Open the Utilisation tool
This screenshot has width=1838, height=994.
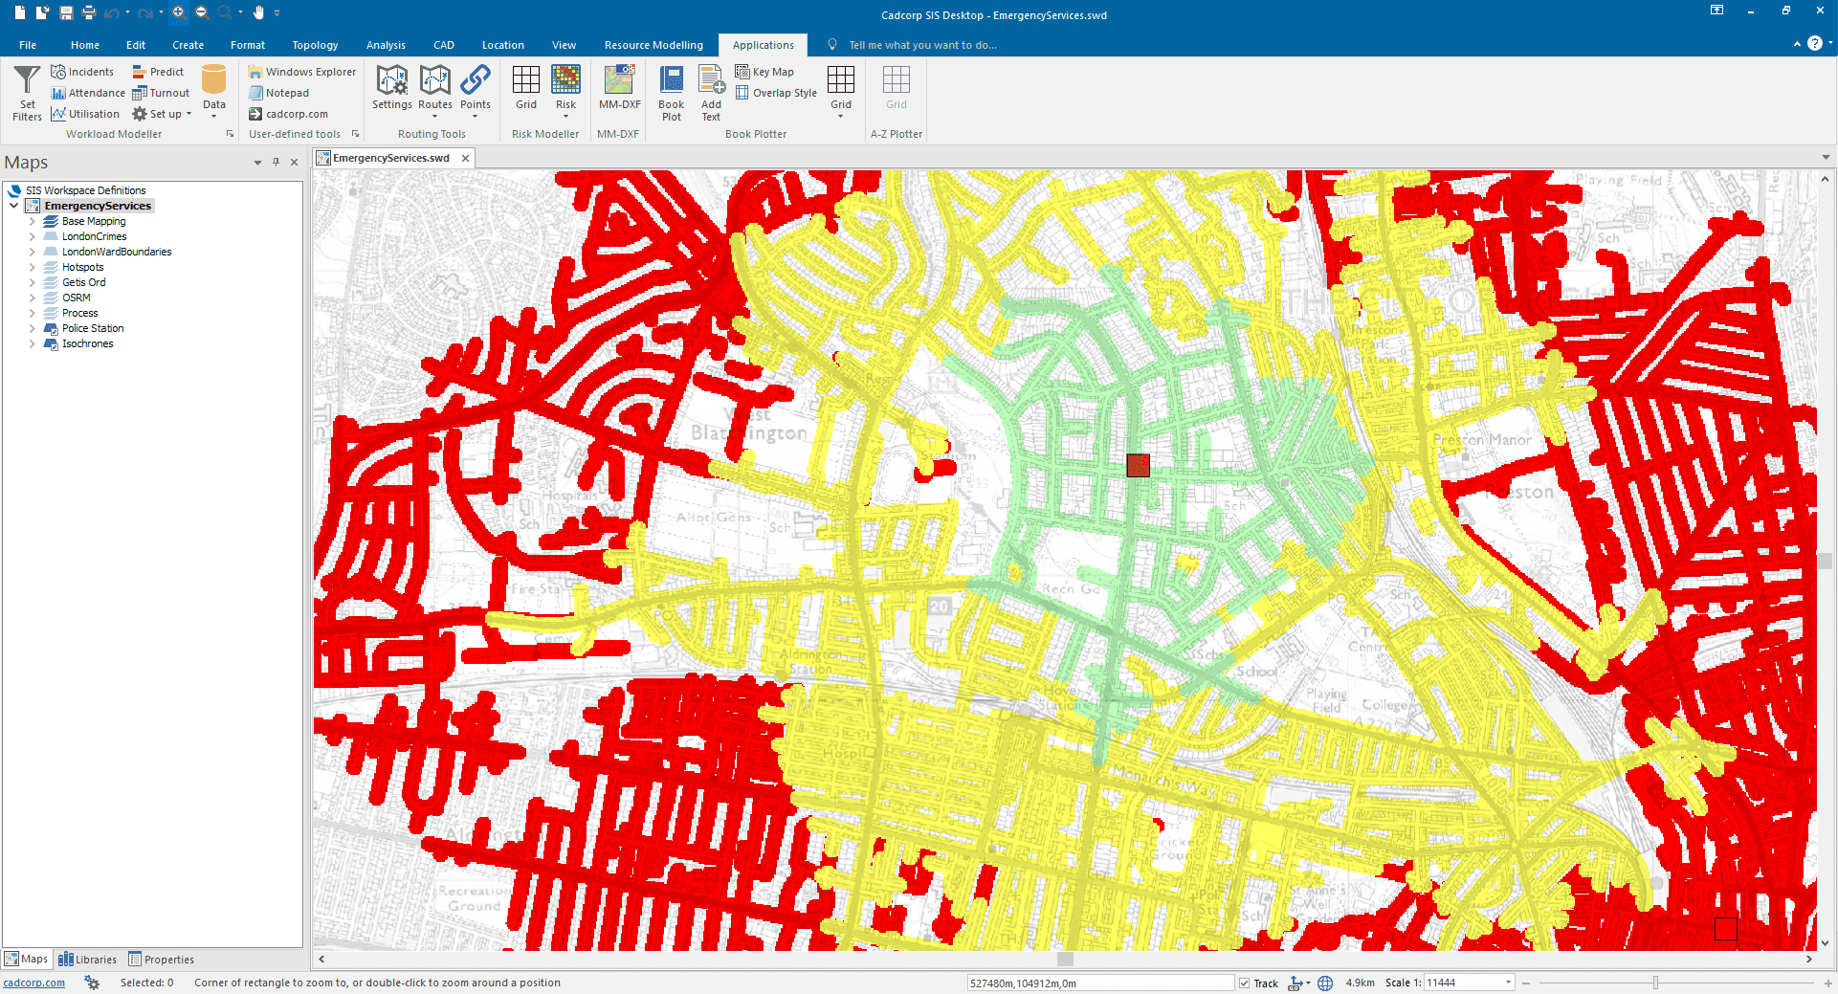pyautogui.click(x=85, y=114)
